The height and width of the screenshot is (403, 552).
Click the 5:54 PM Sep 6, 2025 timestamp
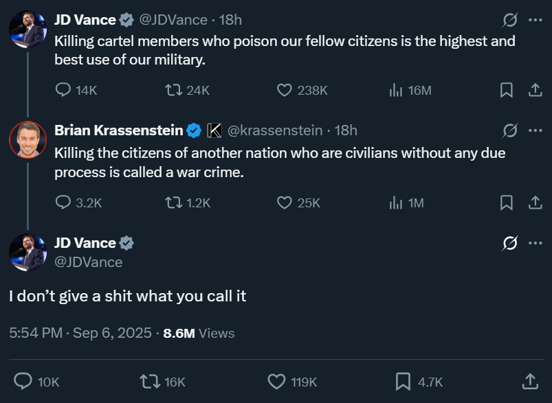pyautogui.click(x=80, y=333)
